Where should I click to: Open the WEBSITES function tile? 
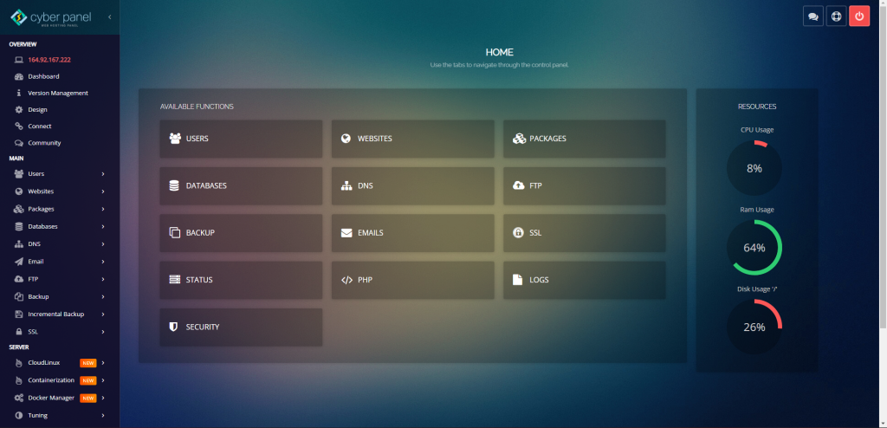[x=412, y=139]
